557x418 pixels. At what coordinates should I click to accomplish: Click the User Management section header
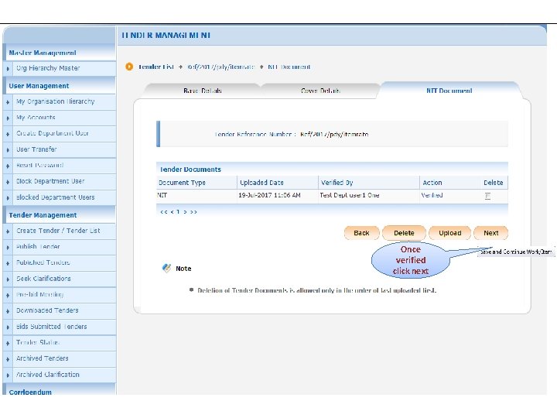click(x=39, y=86)
